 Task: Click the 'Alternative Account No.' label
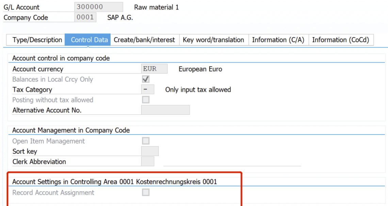tap(47, 110)
